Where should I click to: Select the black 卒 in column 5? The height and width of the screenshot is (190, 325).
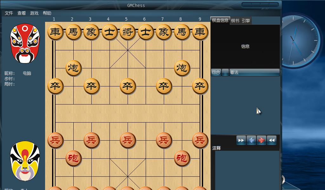point(128,86)
